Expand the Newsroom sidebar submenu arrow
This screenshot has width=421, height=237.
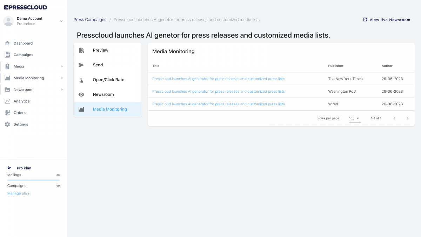pos(62,90)
